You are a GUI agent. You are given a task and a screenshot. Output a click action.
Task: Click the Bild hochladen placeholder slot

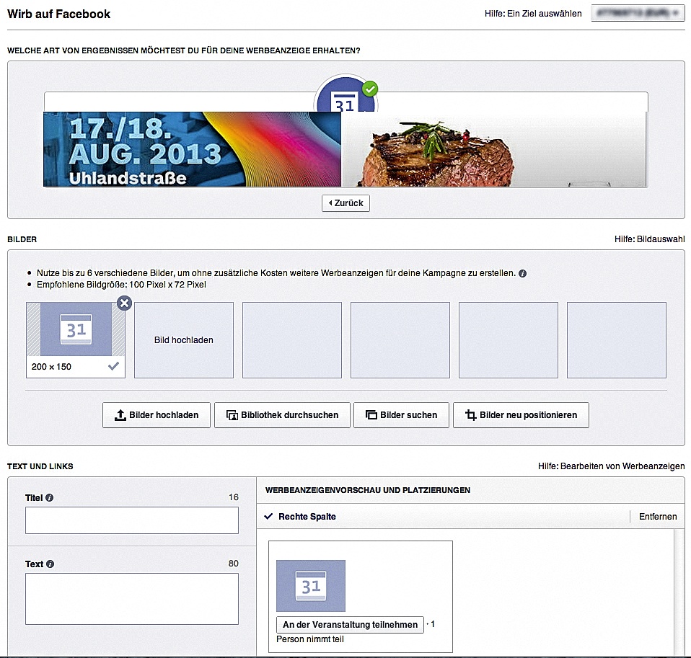(x=184, y=340)
